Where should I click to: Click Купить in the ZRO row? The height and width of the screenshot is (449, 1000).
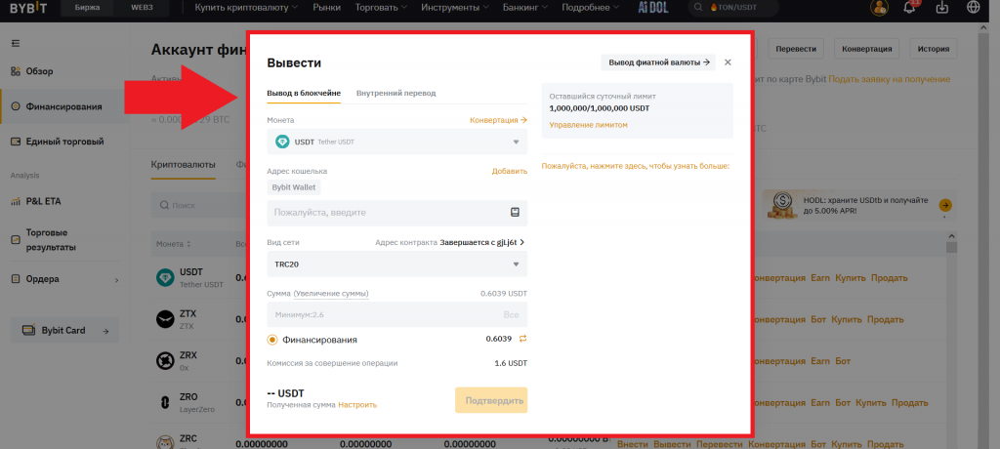871,403
